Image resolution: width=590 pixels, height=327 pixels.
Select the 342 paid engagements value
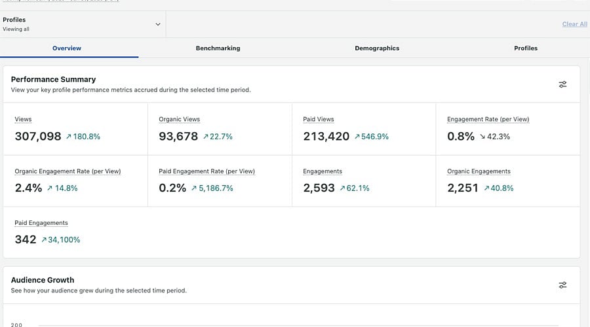coord(26,239)
